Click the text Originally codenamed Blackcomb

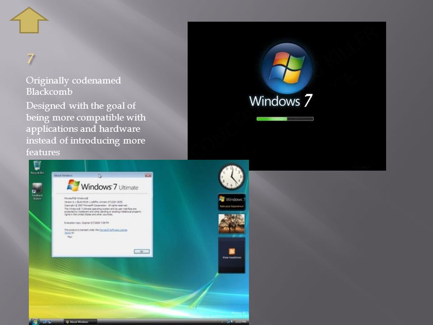click(x=74, y=86)
